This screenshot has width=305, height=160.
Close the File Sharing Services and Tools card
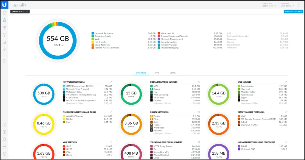point(111,112)
